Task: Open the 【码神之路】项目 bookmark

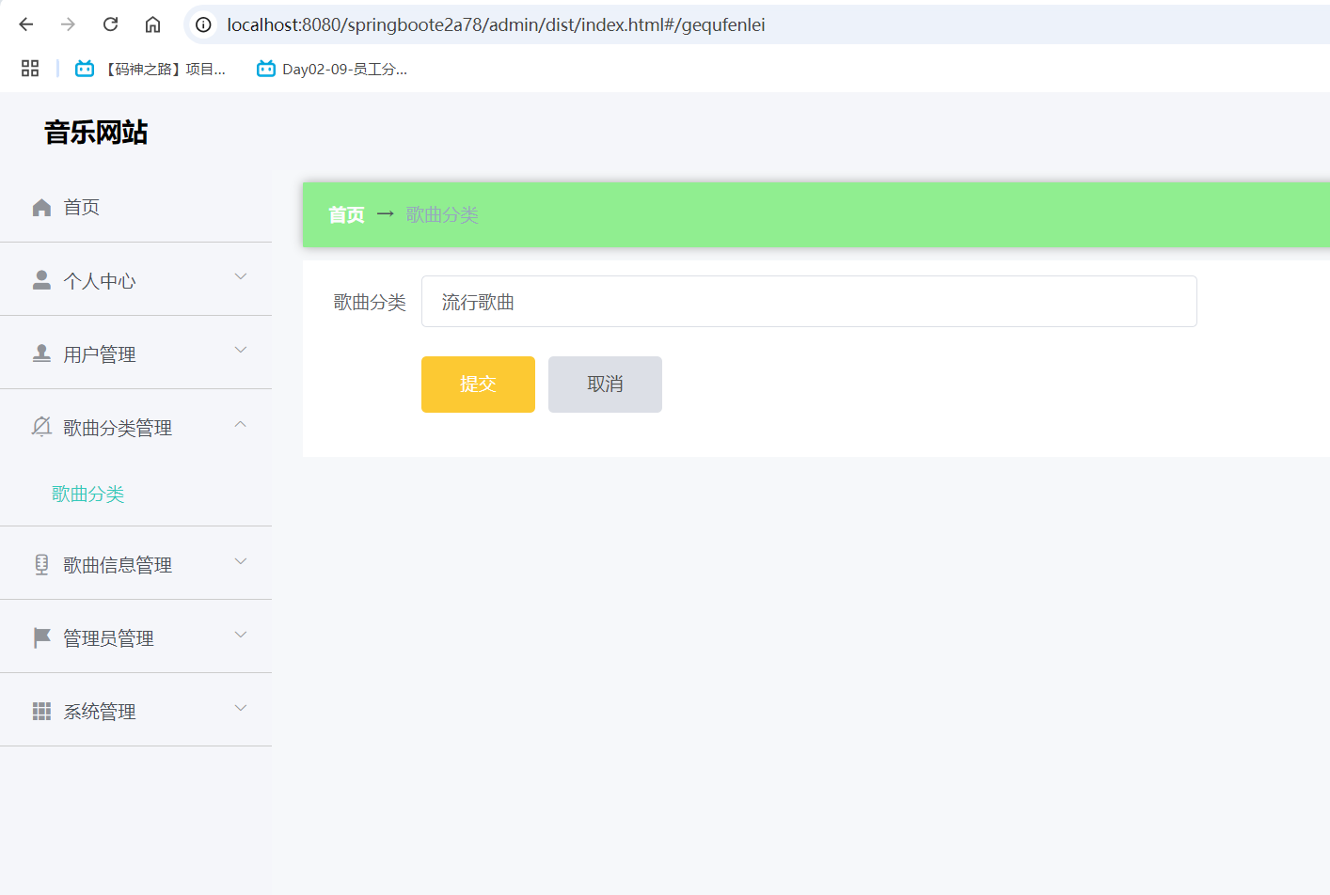Action: tap(150, 69)
